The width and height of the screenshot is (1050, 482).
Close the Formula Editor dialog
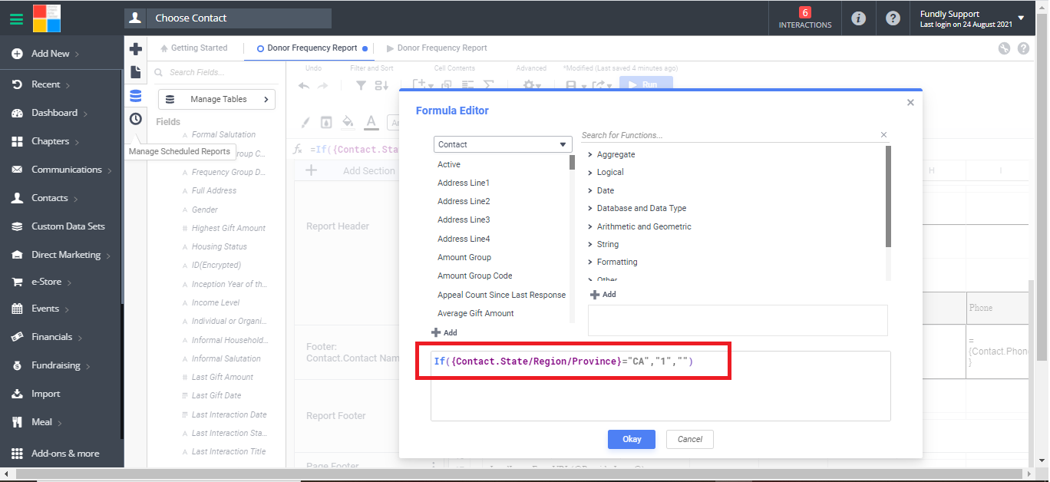910,102
